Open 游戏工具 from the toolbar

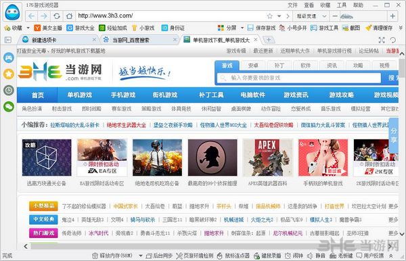(324, 28)
